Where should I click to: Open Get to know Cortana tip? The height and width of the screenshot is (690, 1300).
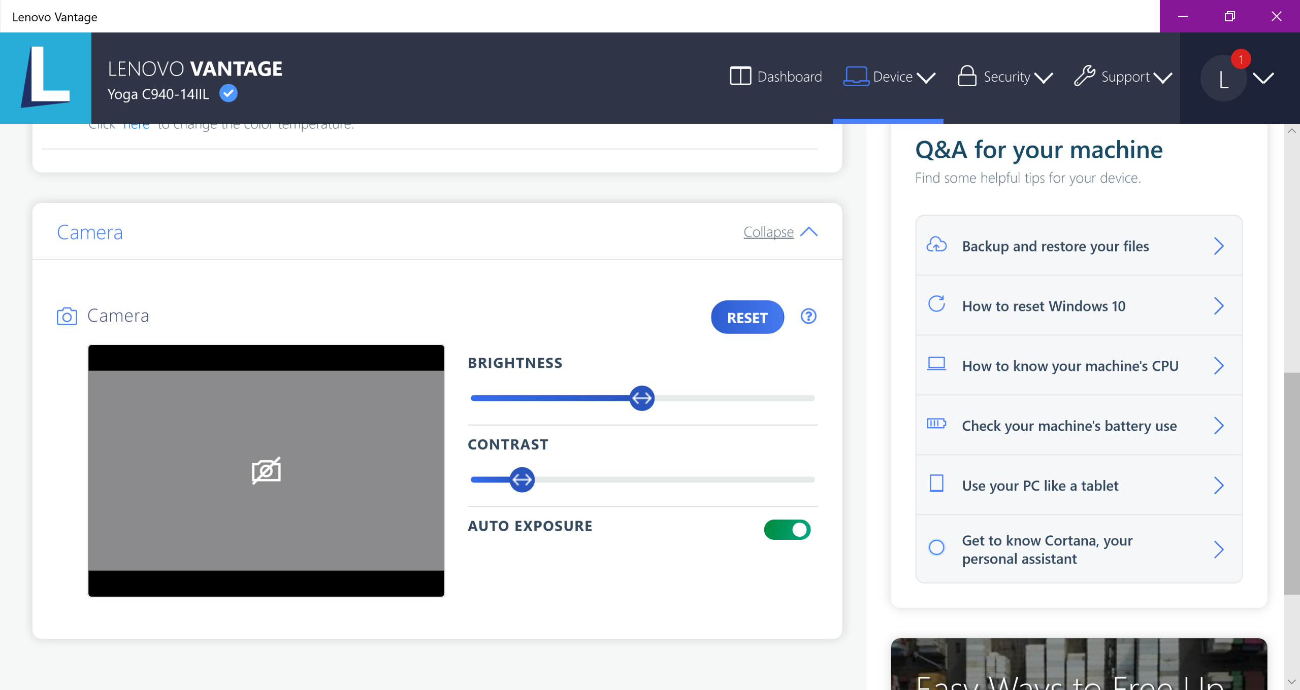[1079, 549]
